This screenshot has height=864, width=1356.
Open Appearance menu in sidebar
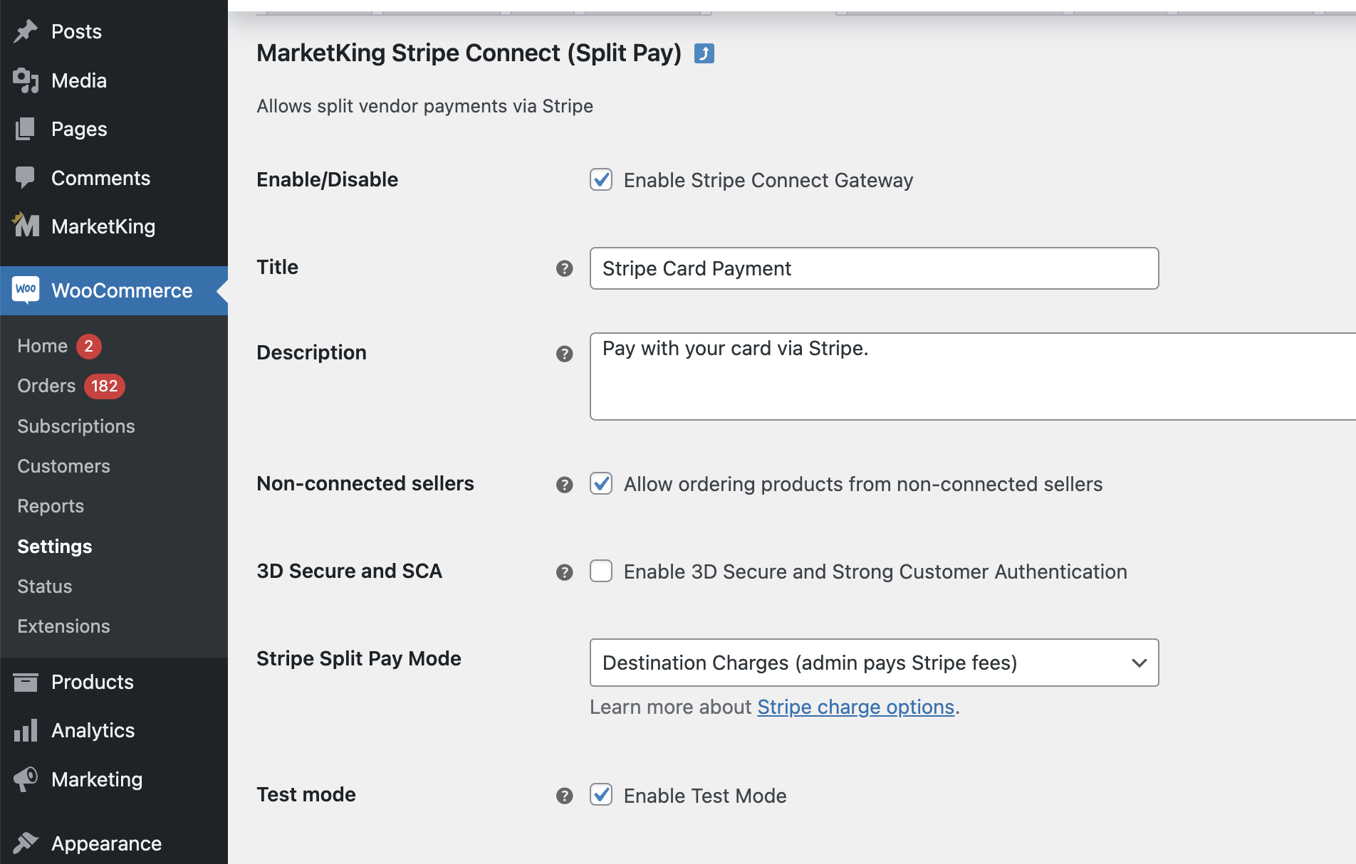point(114,843)
